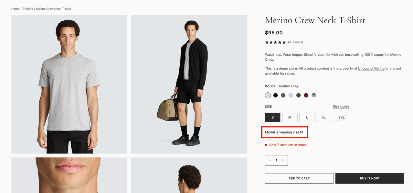Click the minus icon to decrease quantity
The image size is (413, 193).
pos(270,160)
